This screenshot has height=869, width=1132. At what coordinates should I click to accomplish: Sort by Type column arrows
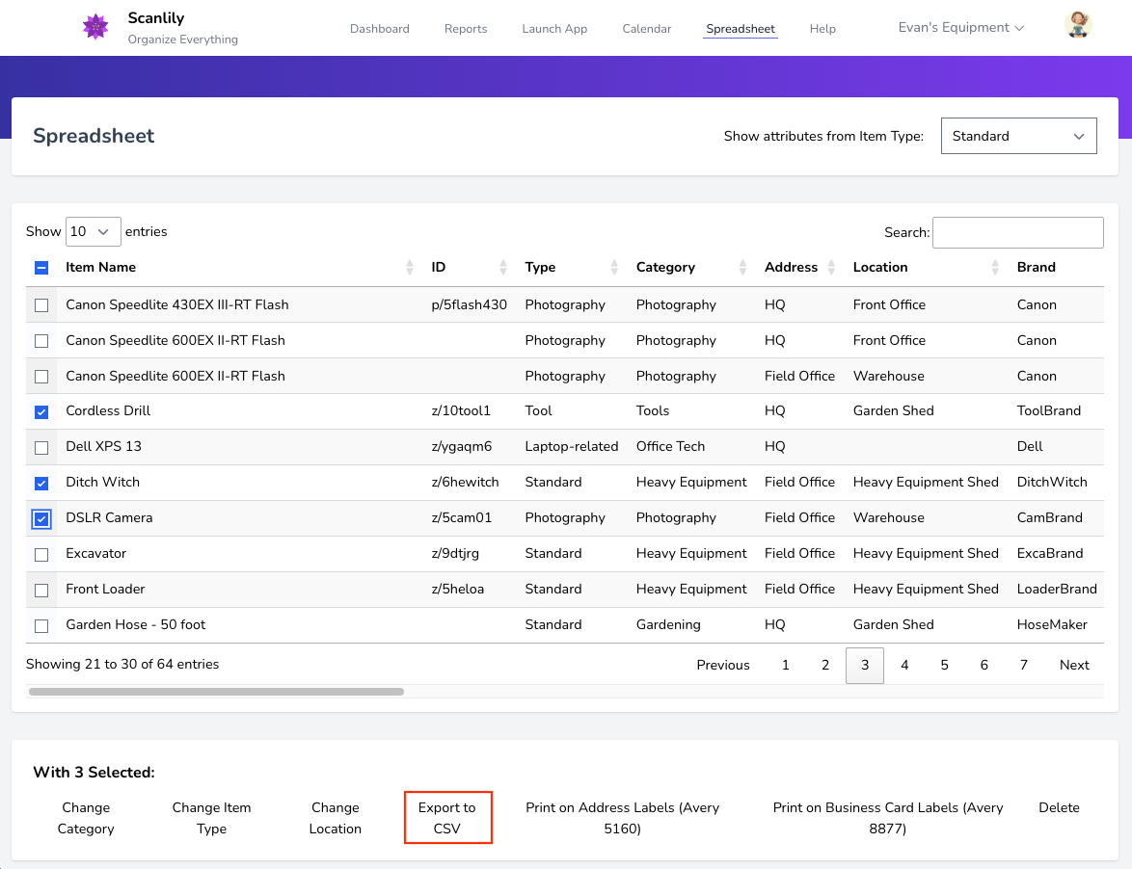[x=615, y=268]
